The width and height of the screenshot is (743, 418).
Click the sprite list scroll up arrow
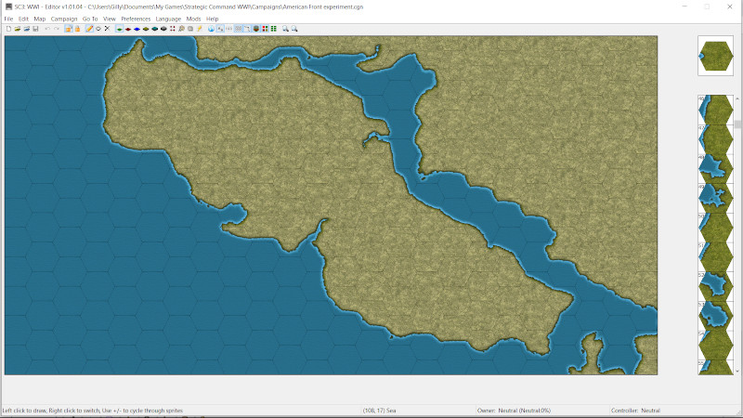737,98
